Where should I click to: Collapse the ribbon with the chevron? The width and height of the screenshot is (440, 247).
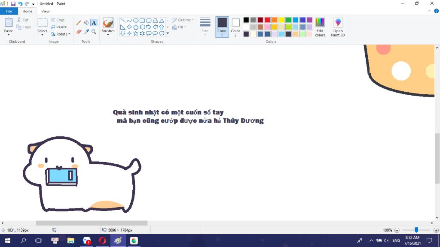click(x=429, y=11)
